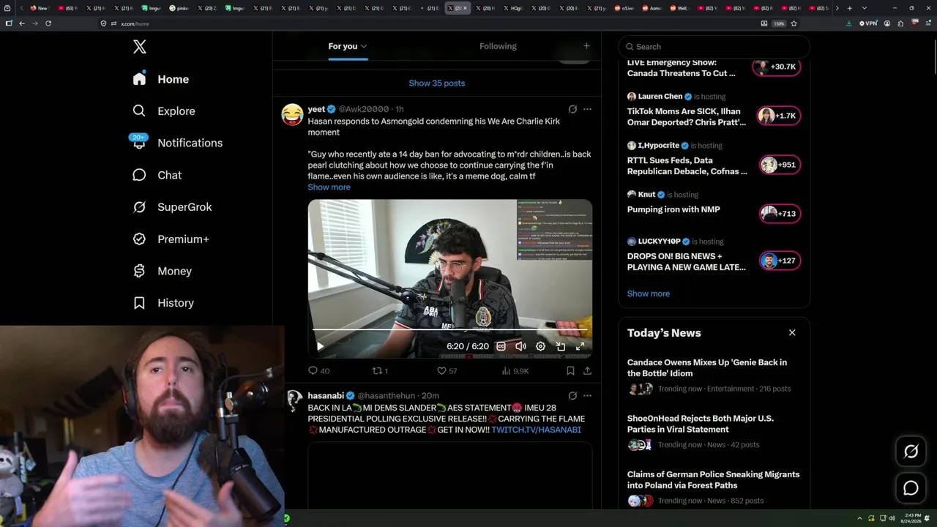This screenshot has height=527, width=937.
Task: Open the taskbar clock showing 2:43 PM
Action: [912, 518]
